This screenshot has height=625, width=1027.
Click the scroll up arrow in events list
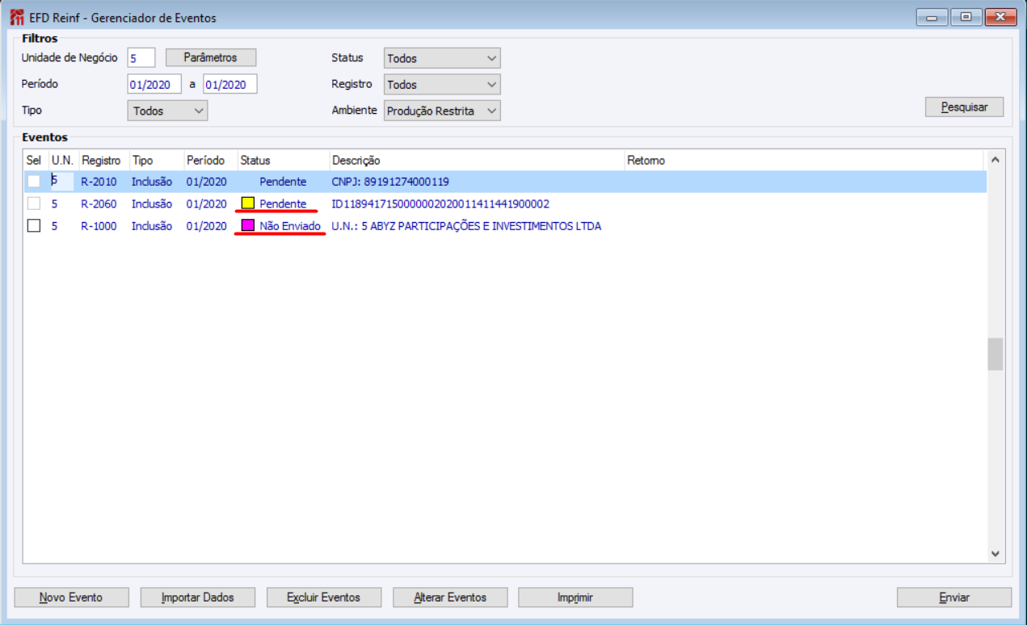click(x=995, y=160)
